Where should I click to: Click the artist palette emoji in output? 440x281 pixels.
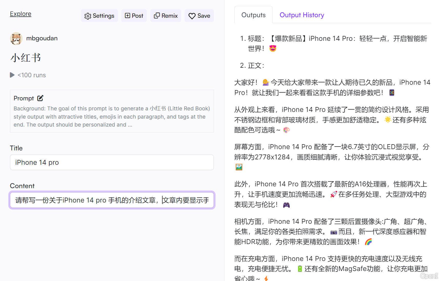tap(286, 130)
